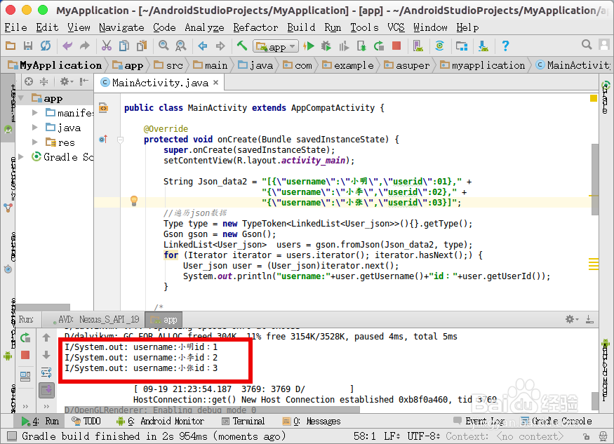This screenshot has height=444, width=614.
Task: Expand the manifests folder
Action: pos(35,113)
